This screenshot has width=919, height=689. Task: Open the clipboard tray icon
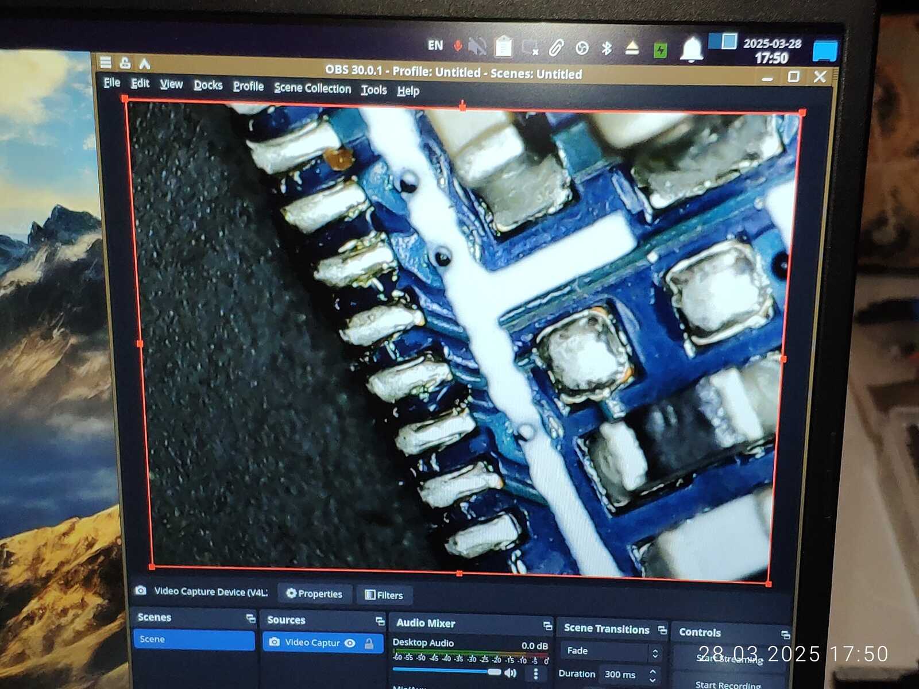(504, 47)
